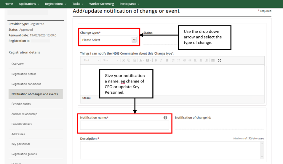
Task: Open Worker Screening in the top nav
Action: (101, 4)
